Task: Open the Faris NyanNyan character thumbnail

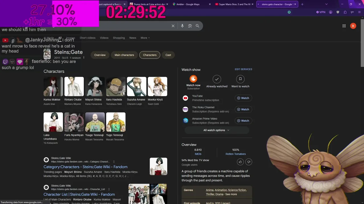Action: [x=74, y=122]
